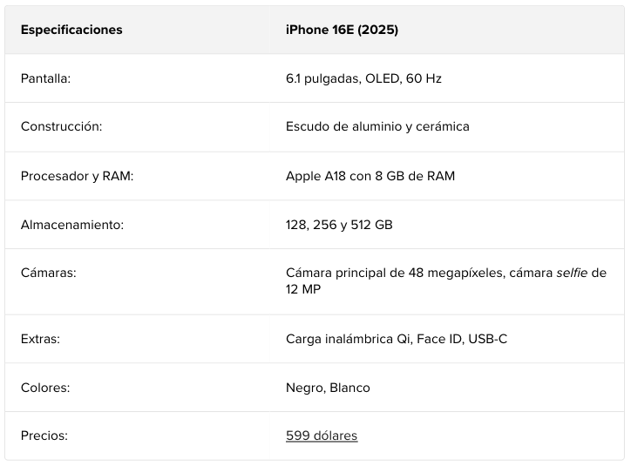Select the Pantalla row label
This screenshot has height=466, width=631.
click(x=45, y=78)
